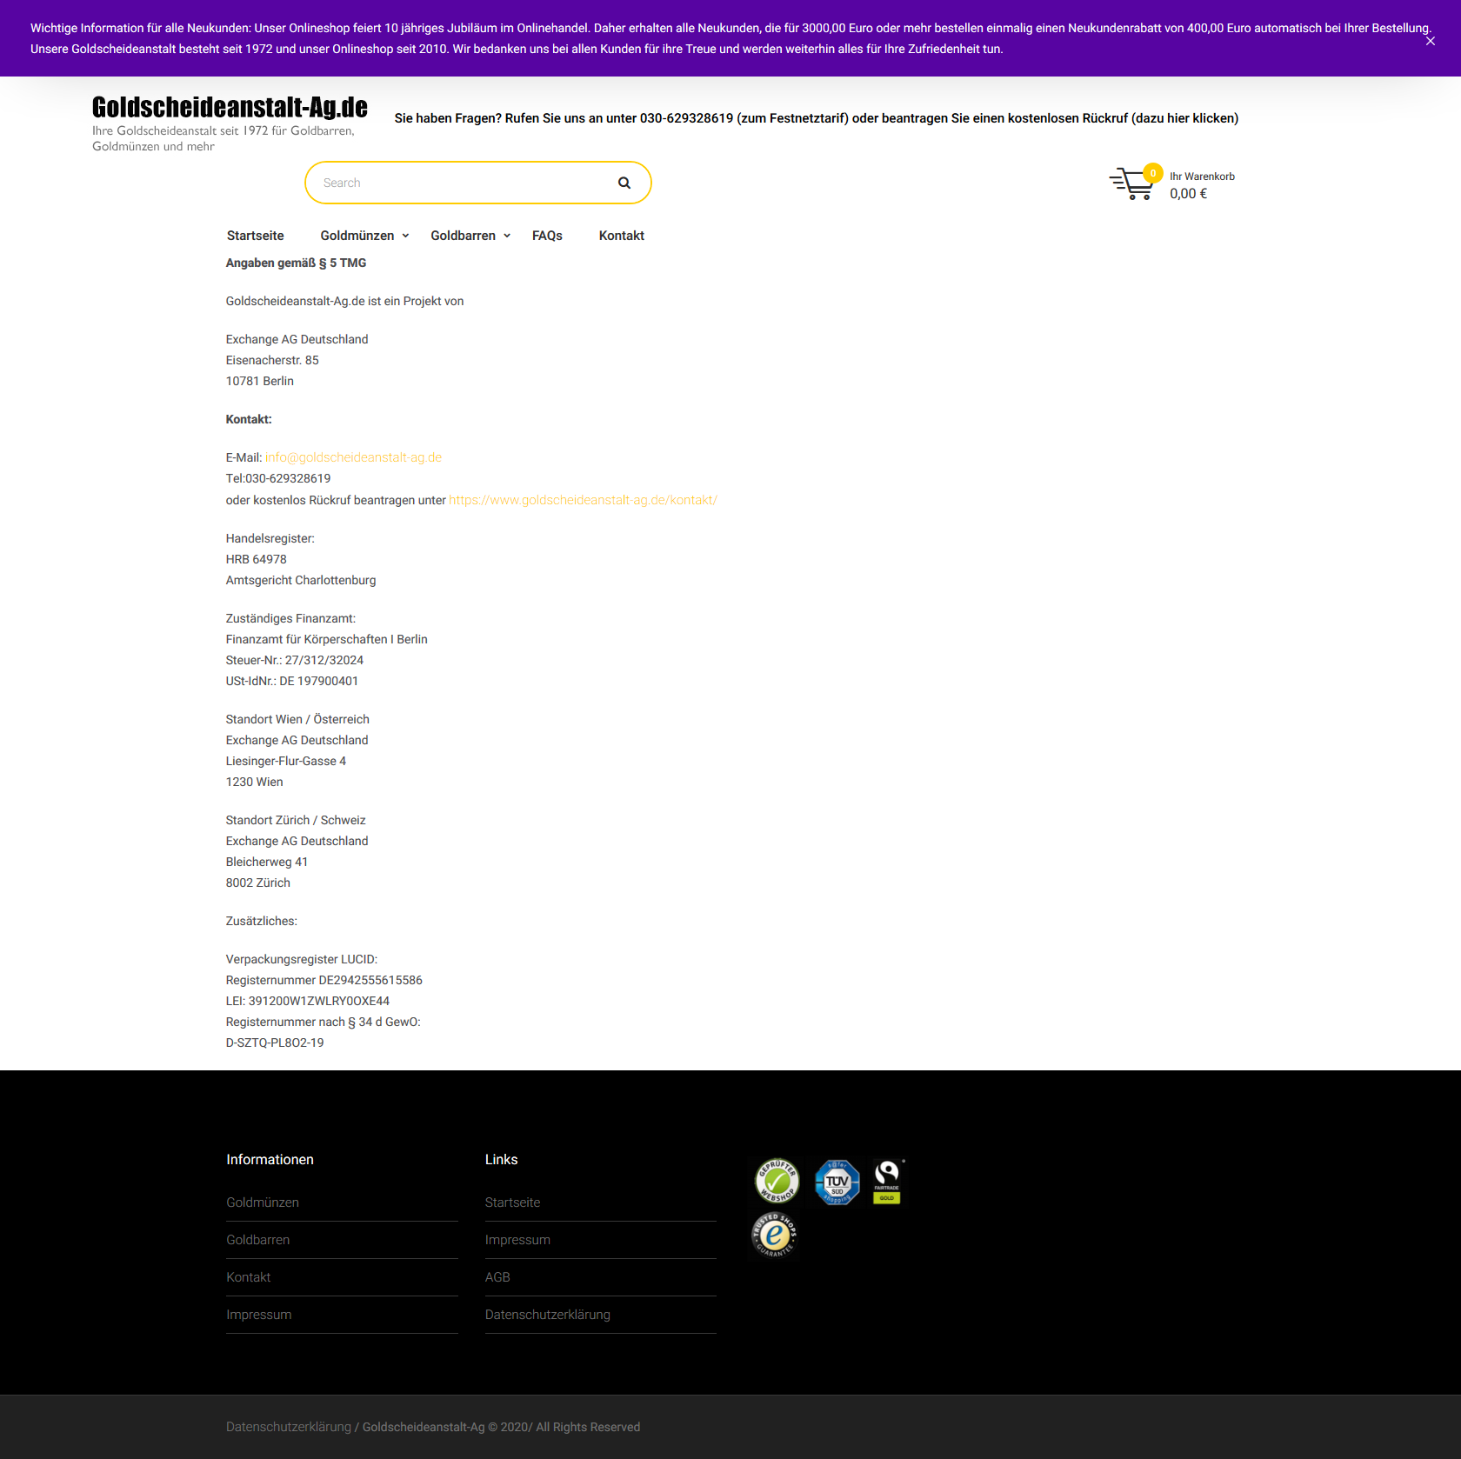The width and height of the screenshot is (1461, 1459).
Task: Open the goldscheideanstalt-ag.de/kontakt/ URL link
Action: click(583, 500)
